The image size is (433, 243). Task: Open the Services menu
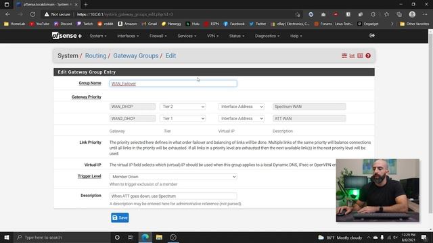click(187, 36)
